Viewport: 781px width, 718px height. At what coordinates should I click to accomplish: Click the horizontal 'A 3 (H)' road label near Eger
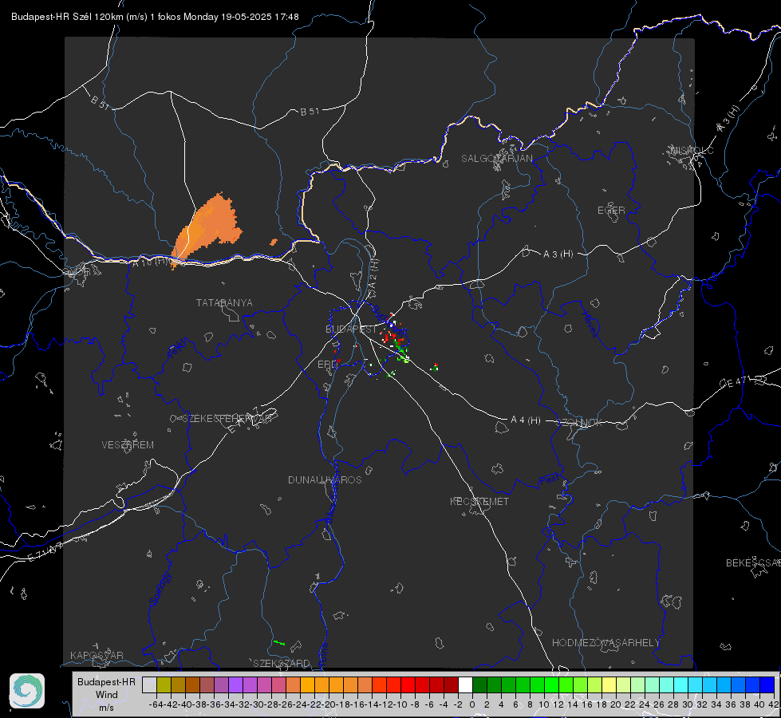point(558,254)
